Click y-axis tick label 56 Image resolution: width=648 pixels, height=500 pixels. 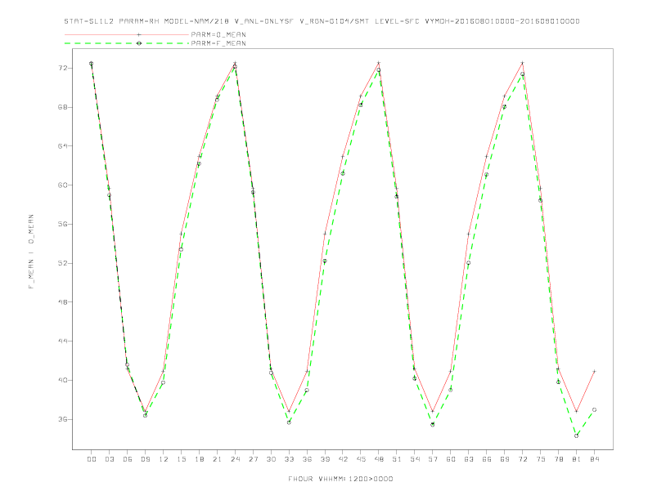click(x=62, y=224)
